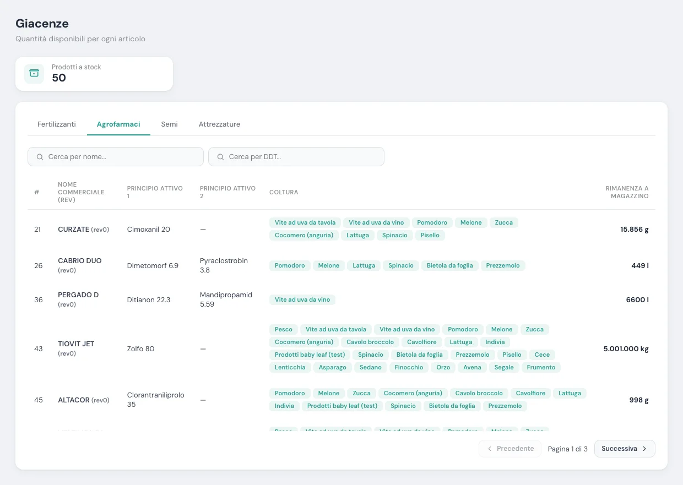
Task: Show the Attrezzature tab
Action: (x=219, y=124)
